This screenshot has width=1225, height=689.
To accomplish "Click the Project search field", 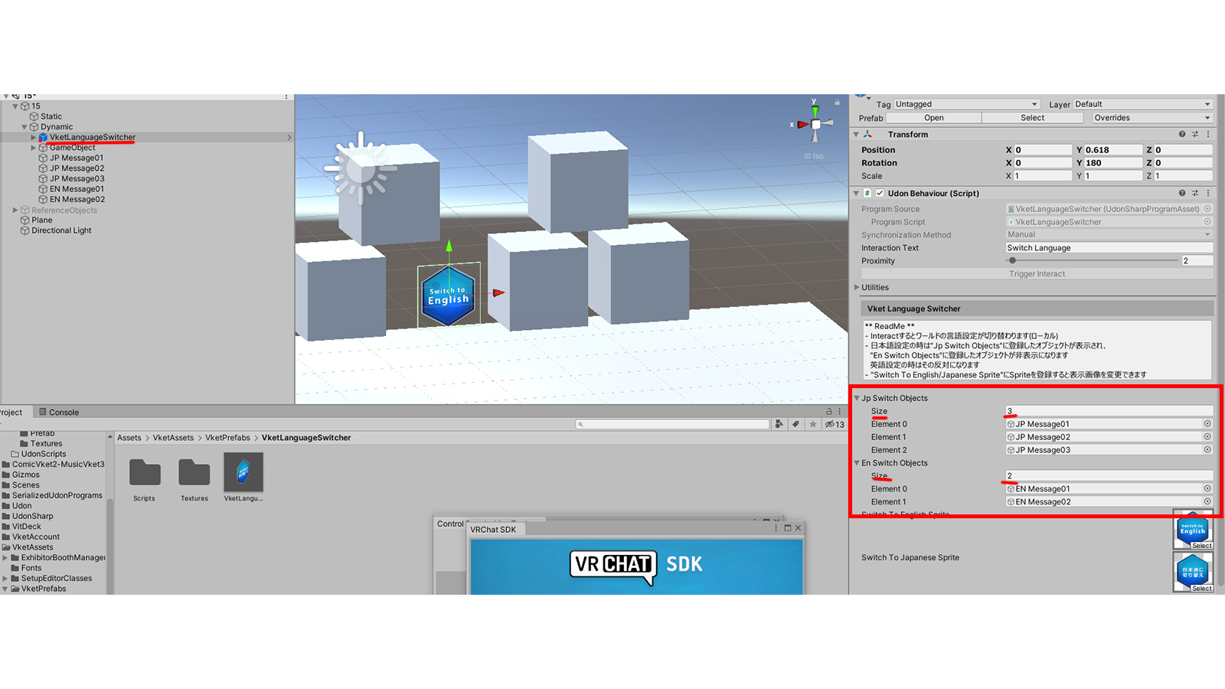I will click(672, 424).
